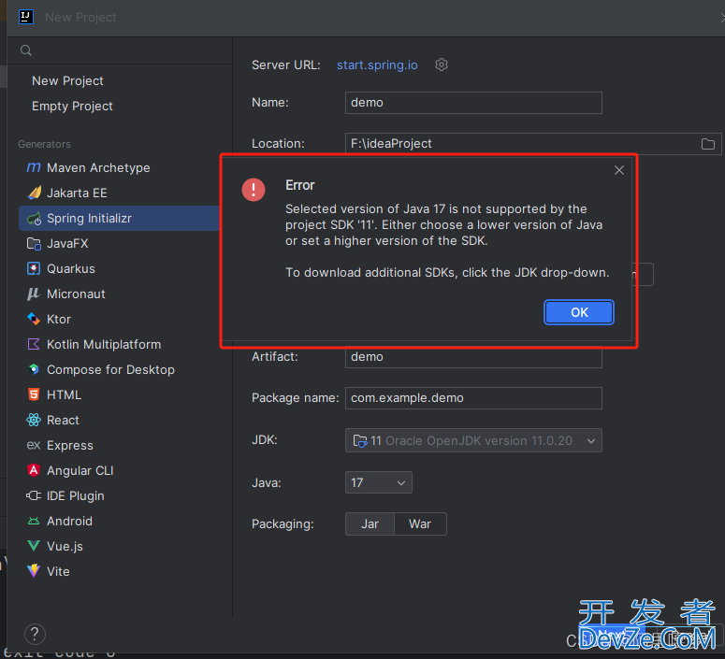725x659 pixels.
Task: Open server URL settings gear
Action: pyautogui.click(x=442, y=64)
